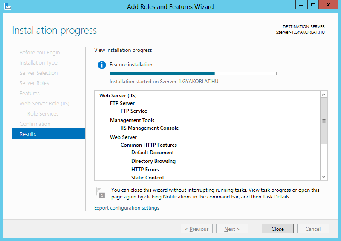Select the Installation Type step
The height and width of the screenshot is (241, 341).
point(38,63)
